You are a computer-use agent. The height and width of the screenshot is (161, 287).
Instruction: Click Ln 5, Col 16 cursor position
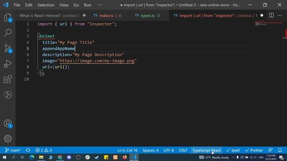[127, 150]
